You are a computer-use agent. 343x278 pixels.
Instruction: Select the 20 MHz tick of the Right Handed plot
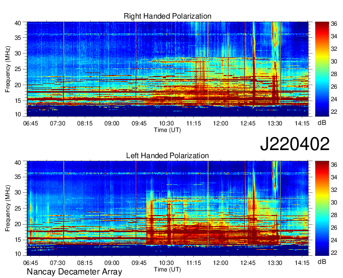point(18,85)
